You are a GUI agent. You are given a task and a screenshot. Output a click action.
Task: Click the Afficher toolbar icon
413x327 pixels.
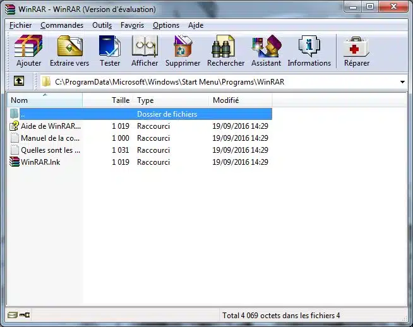coord(145,46)
